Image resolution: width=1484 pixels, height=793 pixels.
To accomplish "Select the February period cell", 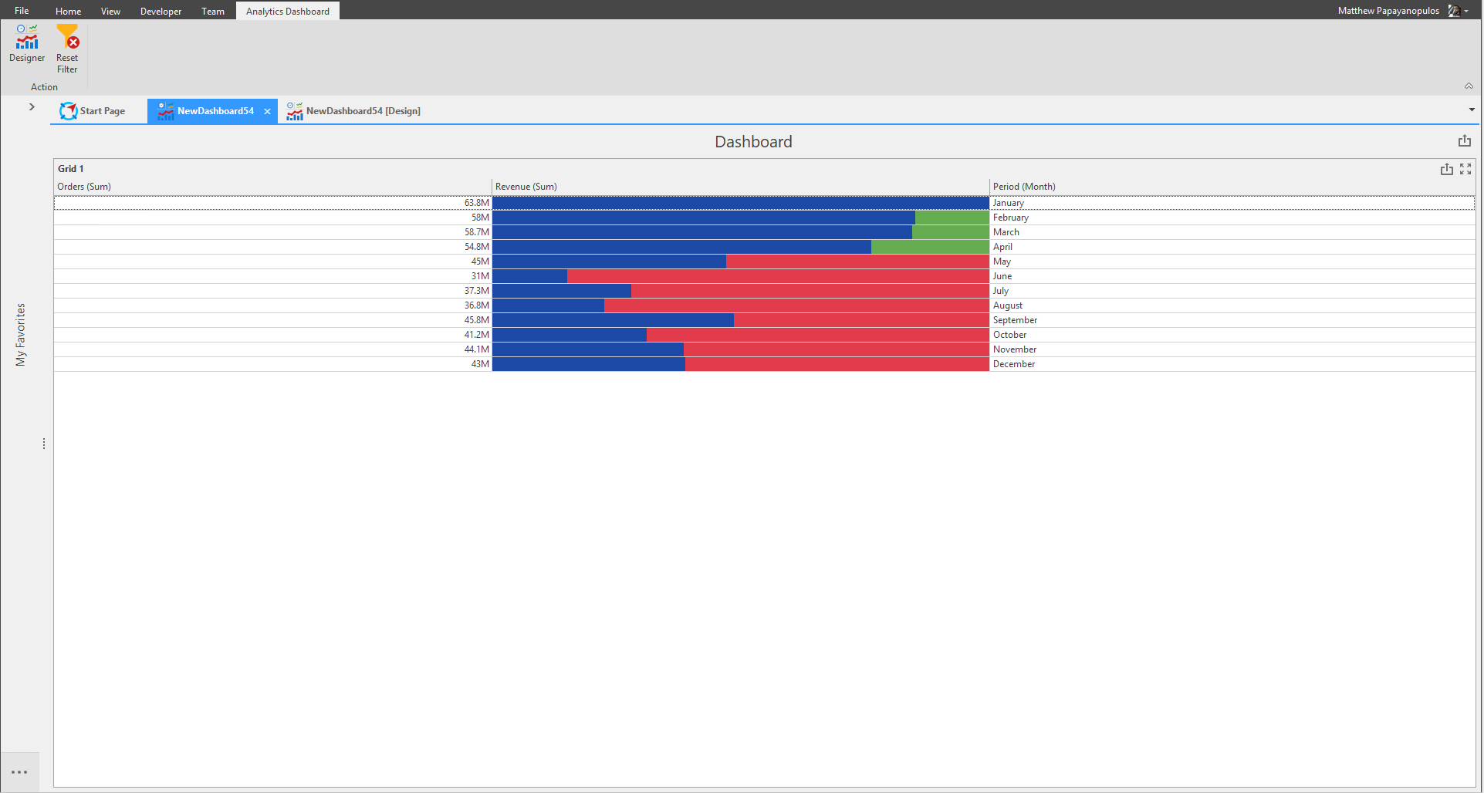I will pos(1232,218).
